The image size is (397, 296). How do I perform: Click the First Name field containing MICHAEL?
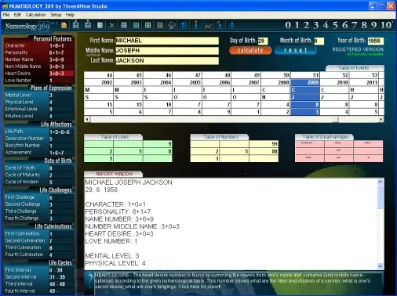click(167, 41)
